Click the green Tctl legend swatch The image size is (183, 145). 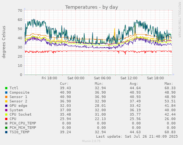[6, 88]
